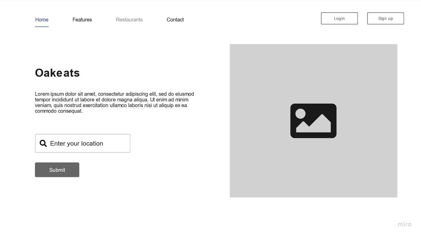Click the Sign up button
This screenshot has height=236, width=421.
tap(385, 18)
